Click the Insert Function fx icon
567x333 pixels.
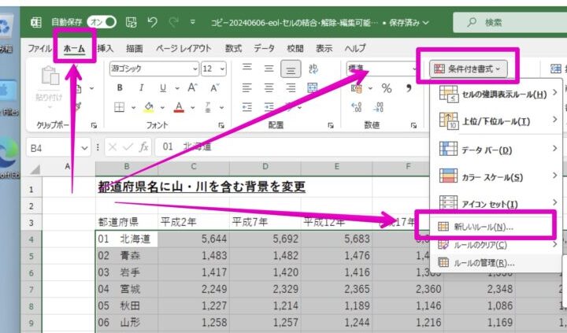point(143,147)
